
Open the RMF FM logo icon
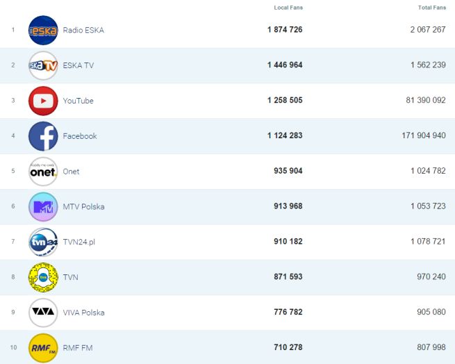(43, 348)
